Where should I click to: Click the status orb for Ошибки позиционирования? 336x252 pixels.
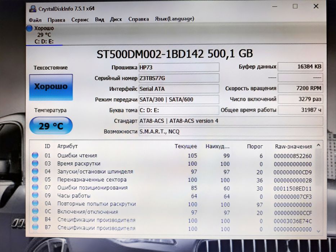click(x=35, y=187)
